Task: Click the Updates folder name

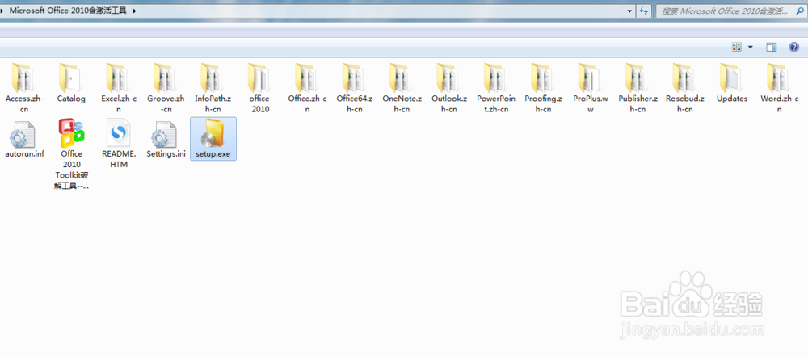Action: 732,99
